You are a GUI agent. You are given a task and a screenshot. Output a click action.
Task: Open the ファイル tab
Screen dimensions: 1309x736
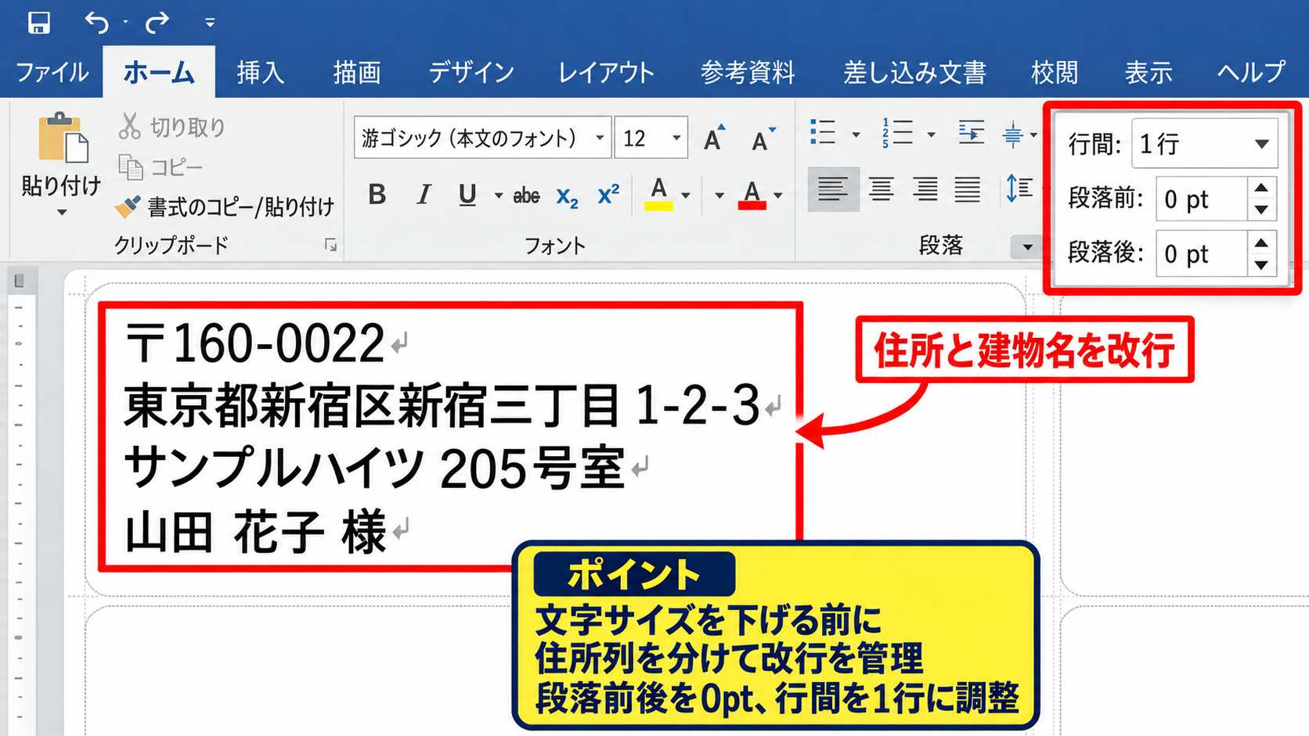coord(52,73)
